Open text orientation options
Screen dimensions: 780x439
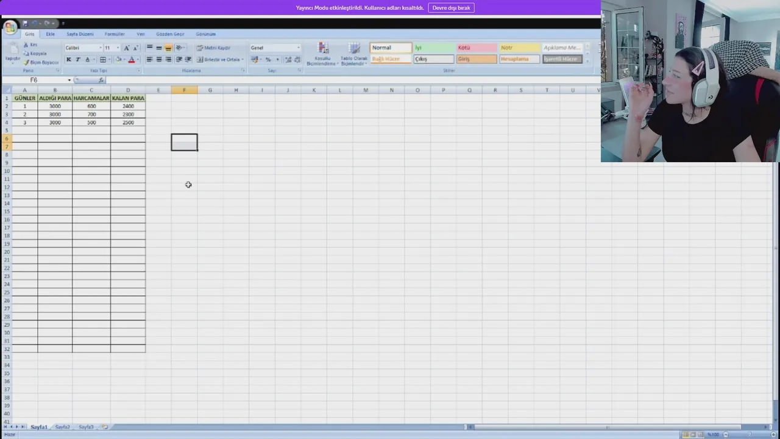point(180,48)
